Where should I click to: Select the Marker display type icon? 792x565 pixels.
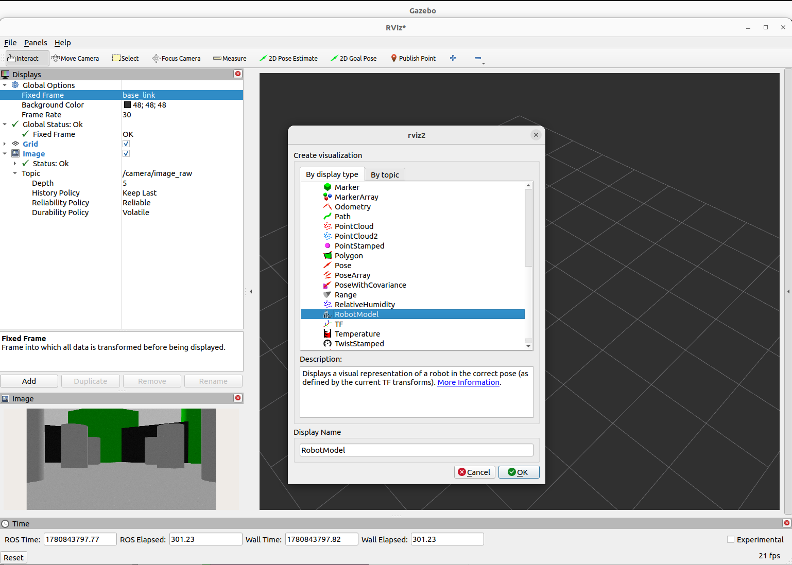point(328,187)
